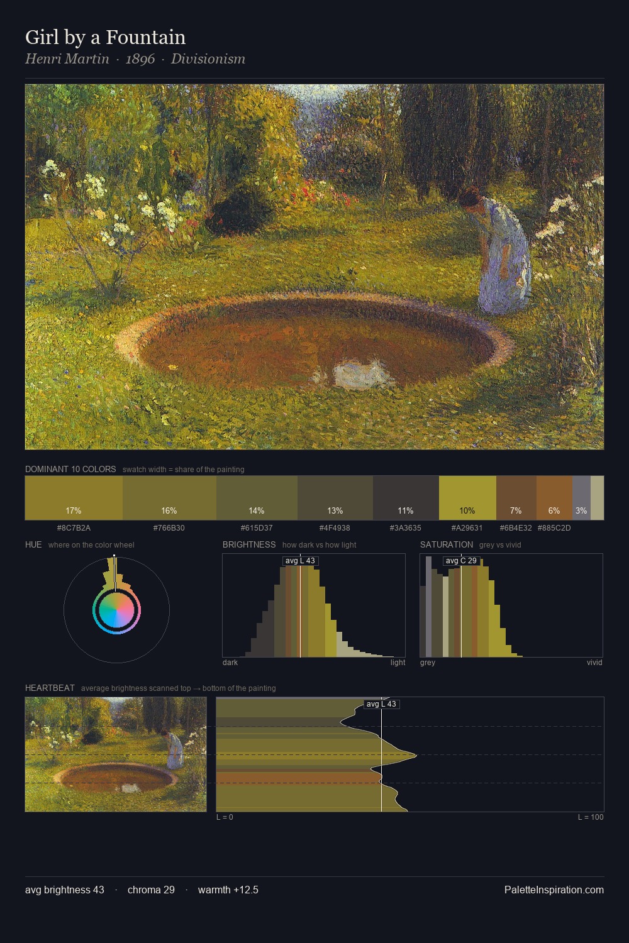Select the 7% brown swatch
Viewport: 629px width, 943px height.
click(x=516, y=498)
